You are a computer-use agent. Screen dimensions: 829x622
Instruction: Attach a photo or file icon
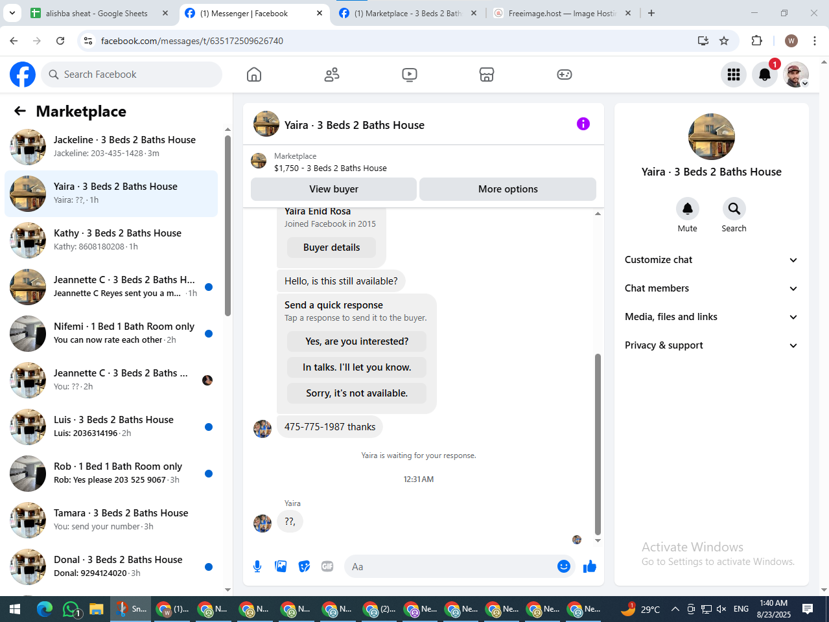tap(281, 566)
